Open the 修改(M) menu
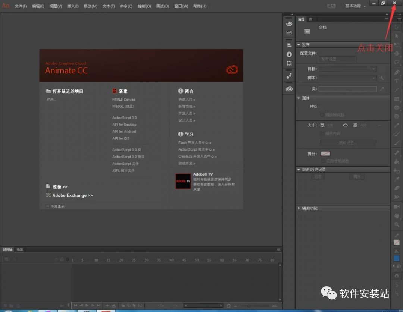403x312 pixels. point(90,6)
